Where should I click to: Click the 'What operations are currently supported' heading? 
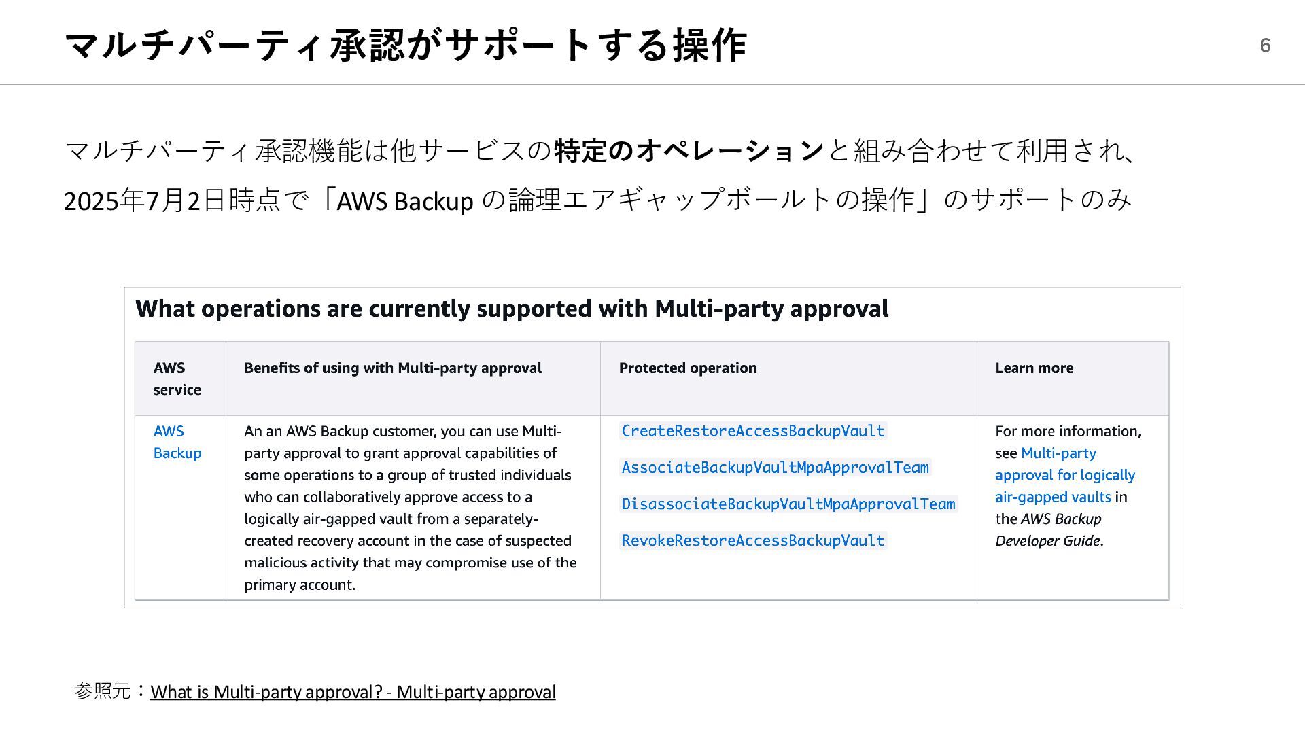coord(512,309)
